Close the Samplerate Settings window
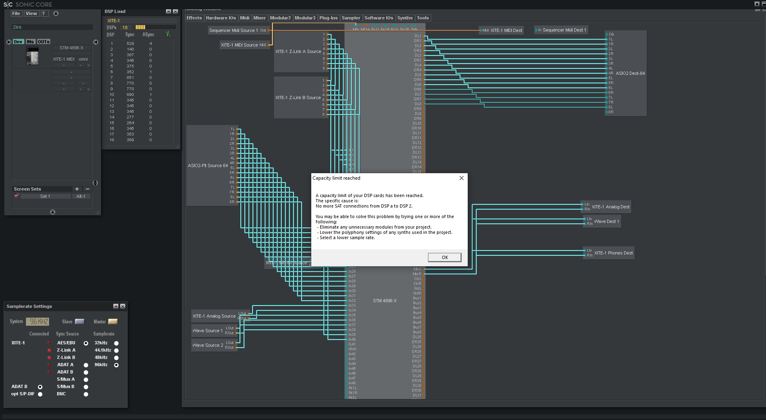The height and width of the screenshot is (420, 766). coord(123,306)
